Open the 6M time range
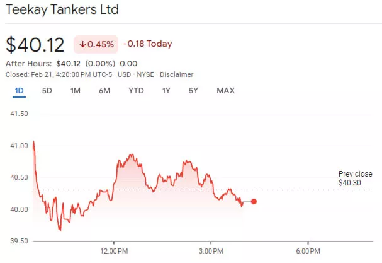382x263 pixels. [x=104, y=90]
